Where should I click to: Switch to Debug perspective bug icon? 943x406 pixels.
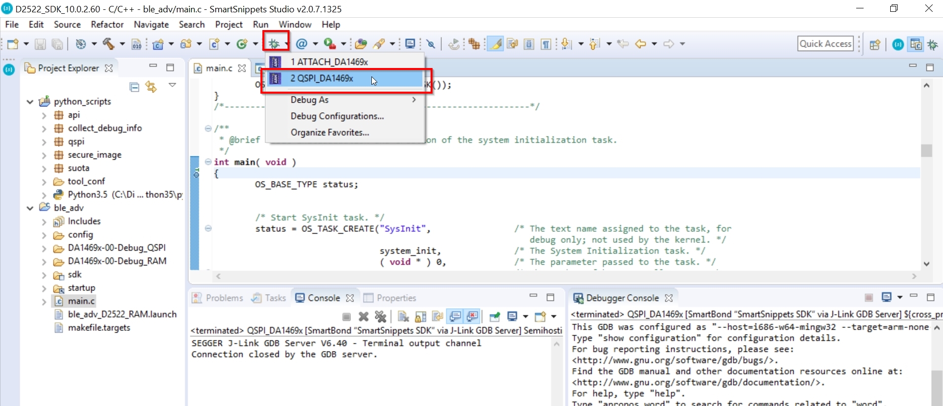click(x=933, y=44)
